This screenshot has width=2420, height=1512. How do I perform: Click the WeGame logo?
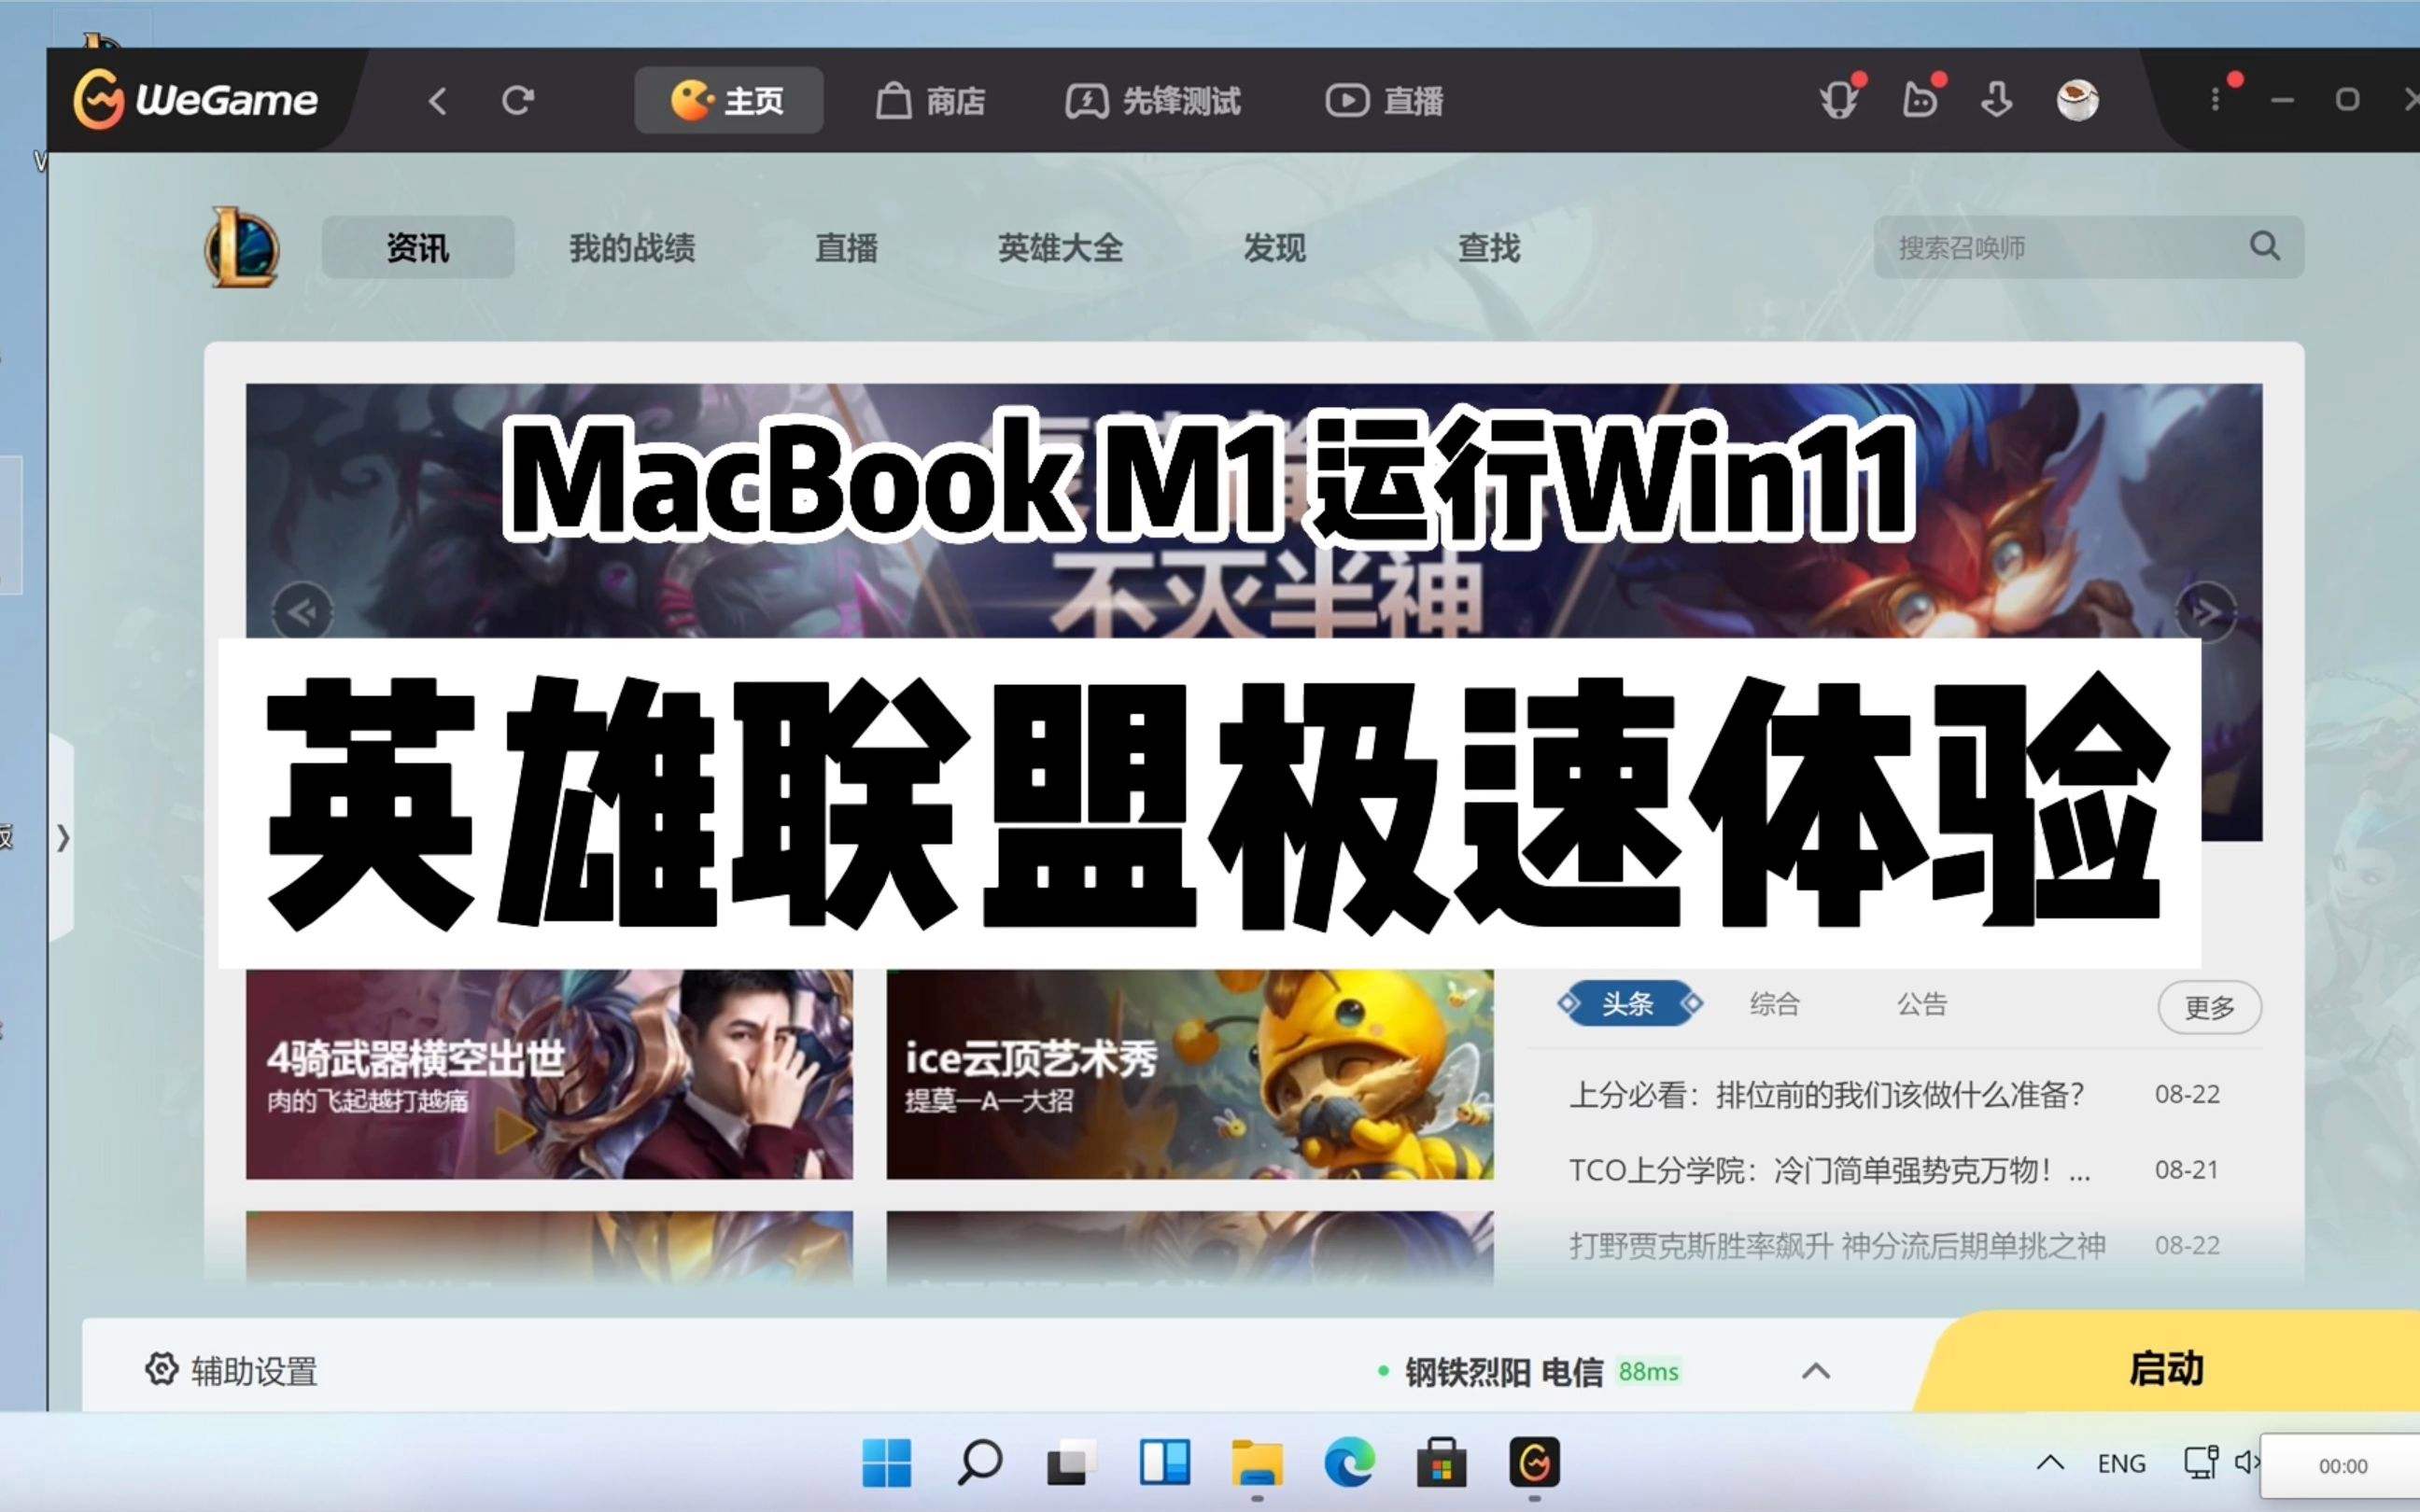pyautogui.click(x=195, y=100)
